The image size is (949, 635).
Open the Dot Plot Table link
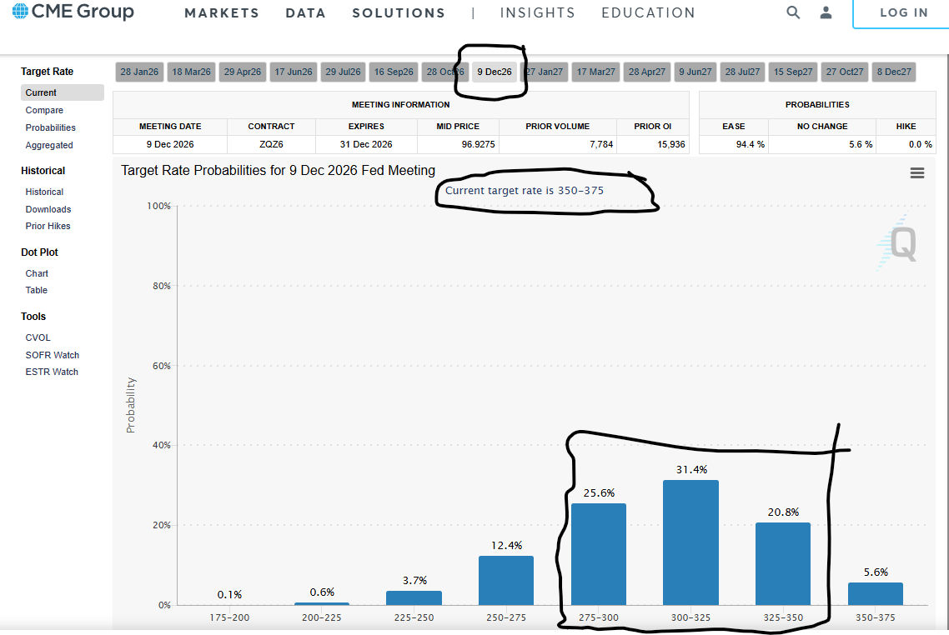click(x=37, y=290)
